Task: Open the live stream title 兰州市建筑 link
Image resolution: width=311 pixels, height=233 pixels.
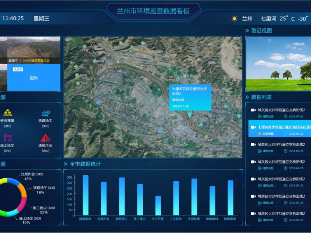Action: 36,61
